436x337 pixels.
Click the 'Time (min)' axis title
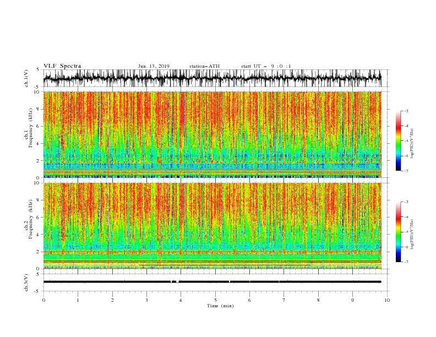point(220,306)
